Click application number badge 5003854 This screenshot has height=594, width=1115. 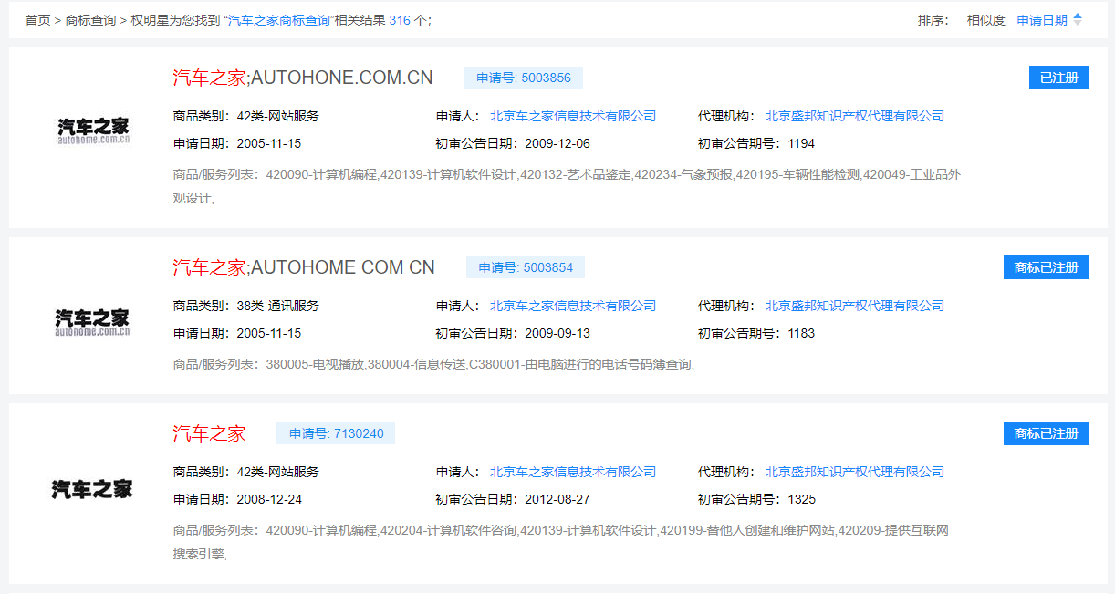526,267
